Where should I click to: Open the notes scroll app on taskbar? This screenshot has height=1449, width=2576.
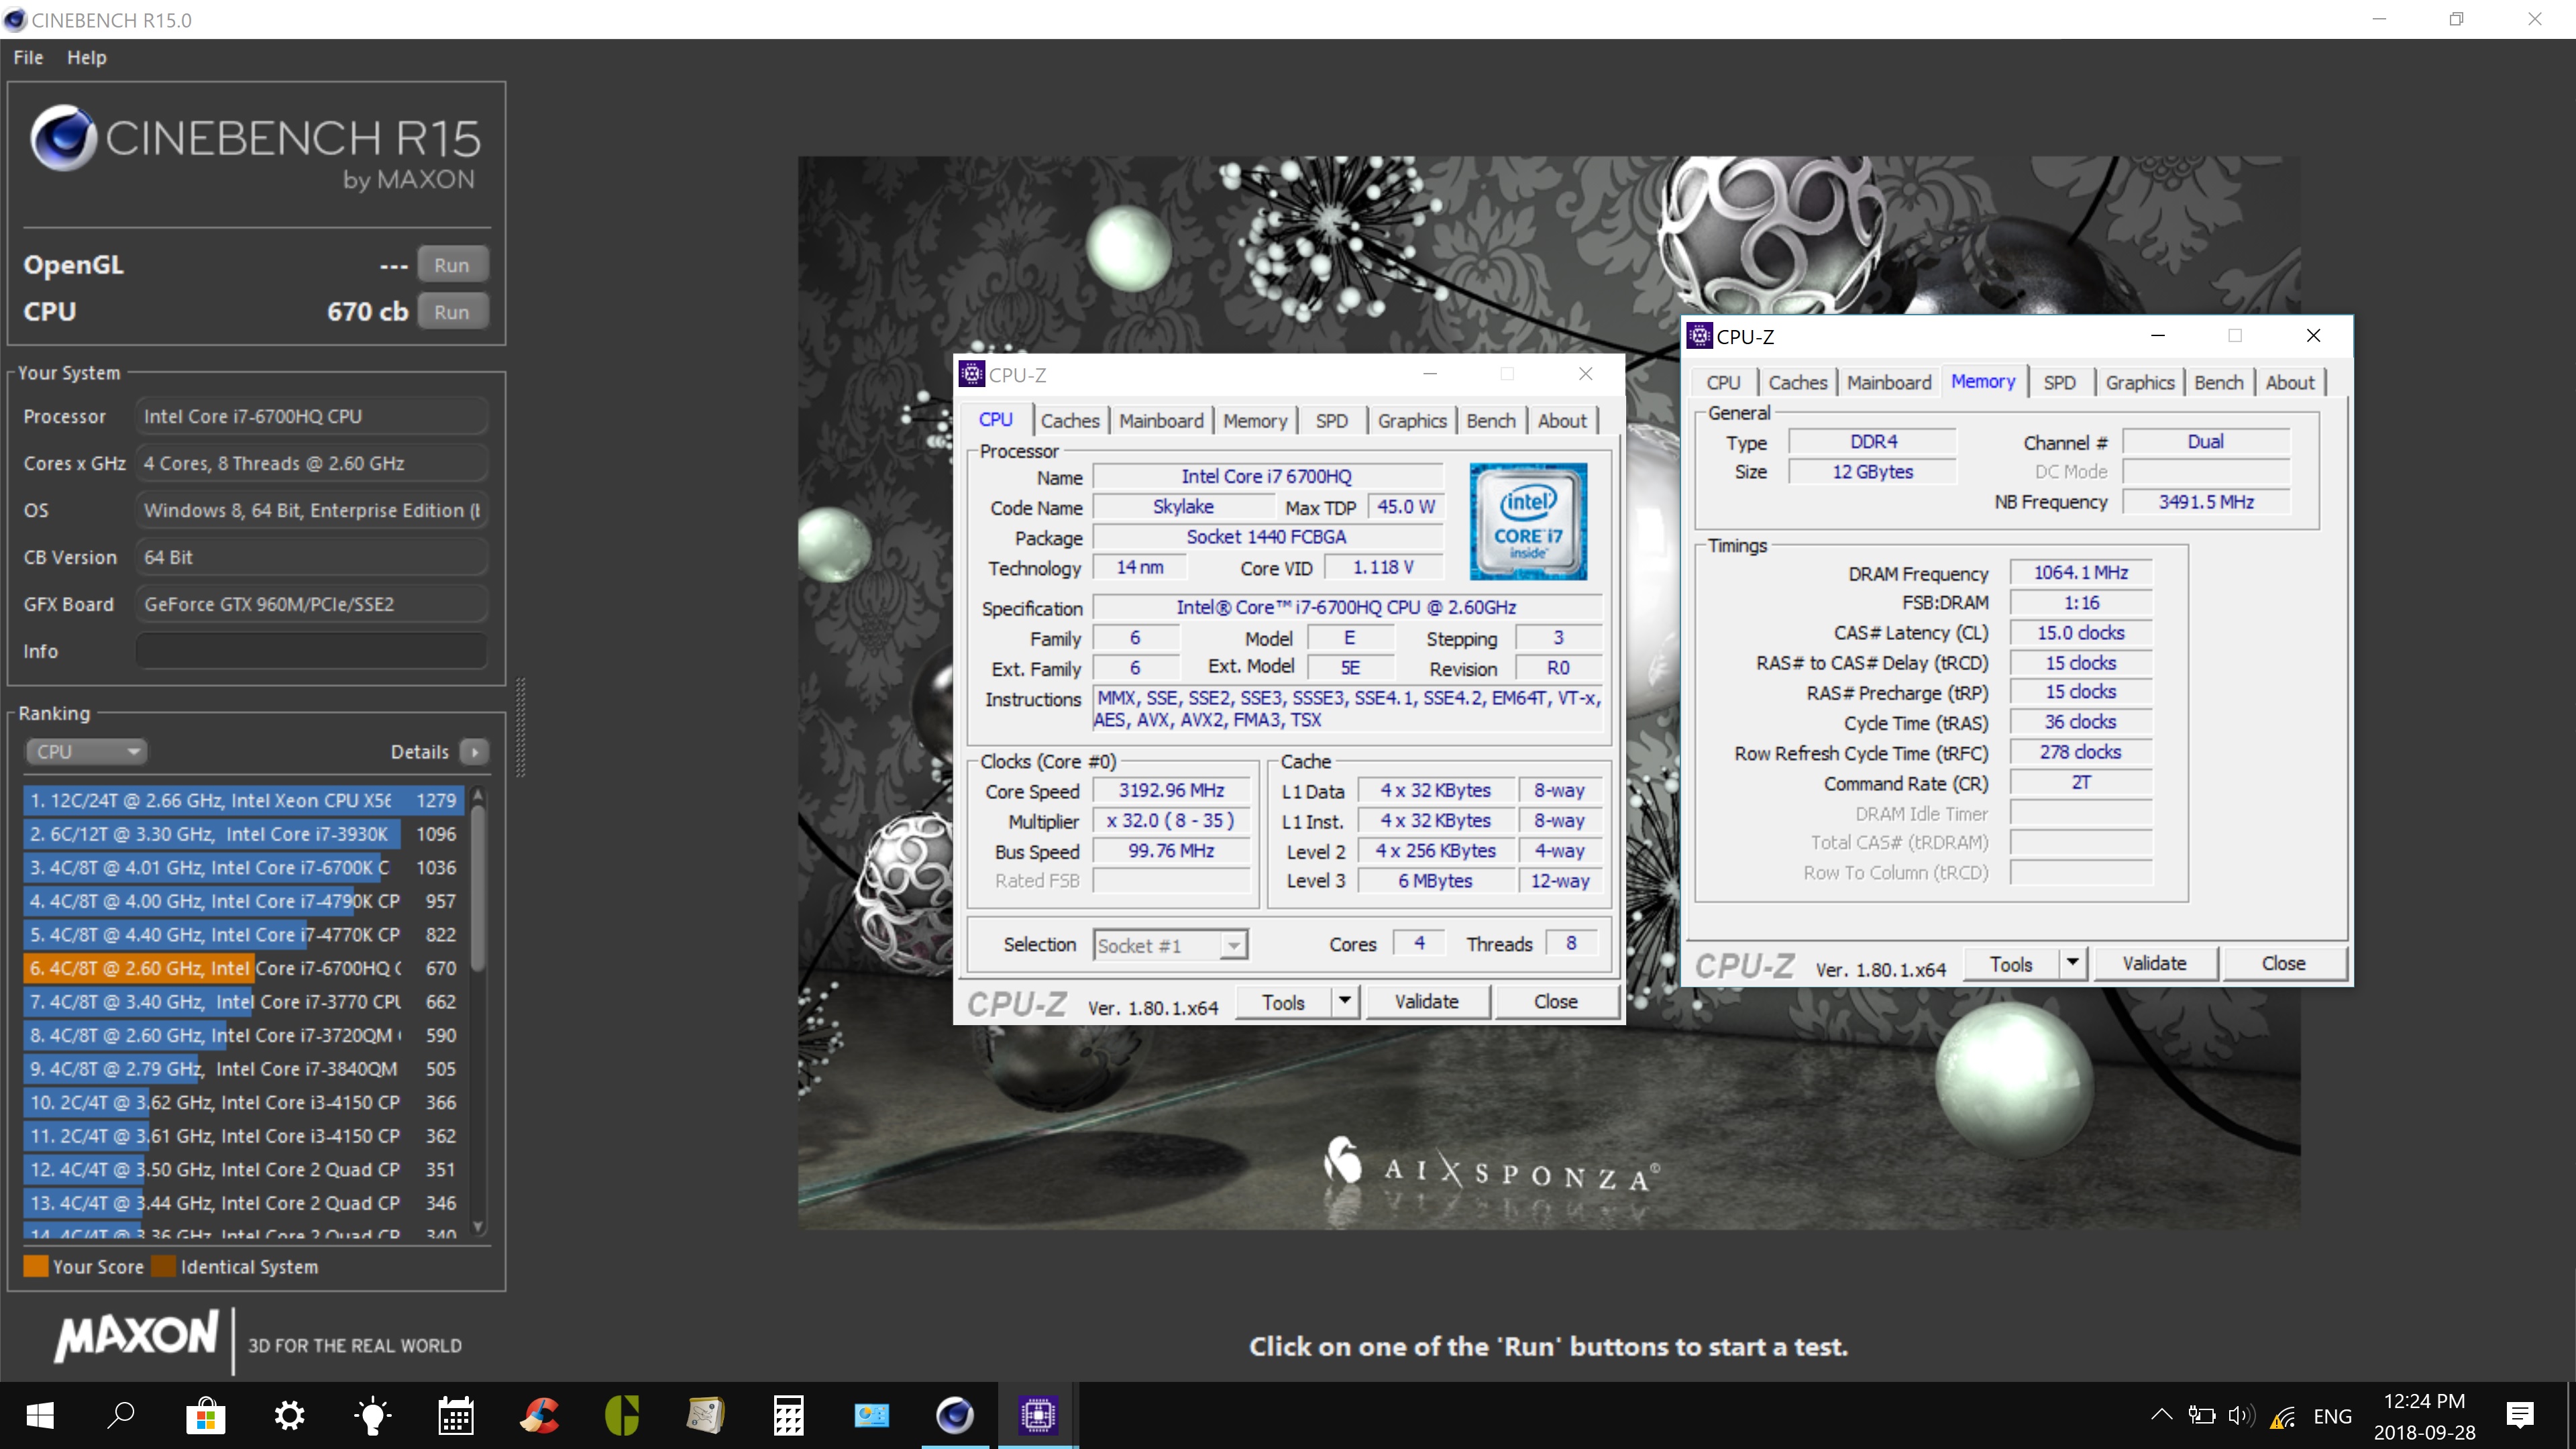click(x=705, y=1415)
